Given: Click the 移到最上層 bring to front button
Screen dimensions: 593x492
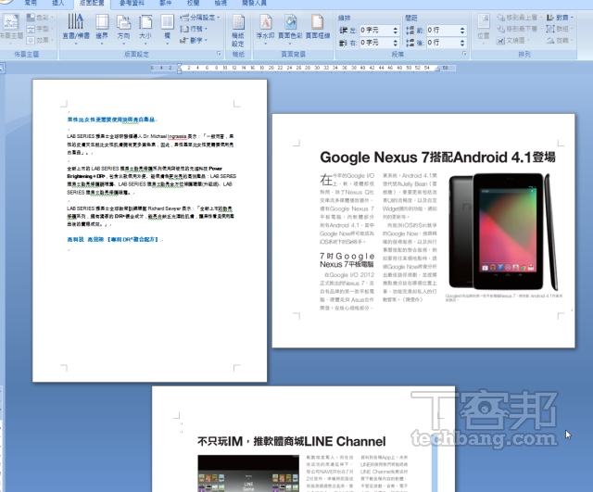Looking at the screenshot, I should [x=519, y=18].
